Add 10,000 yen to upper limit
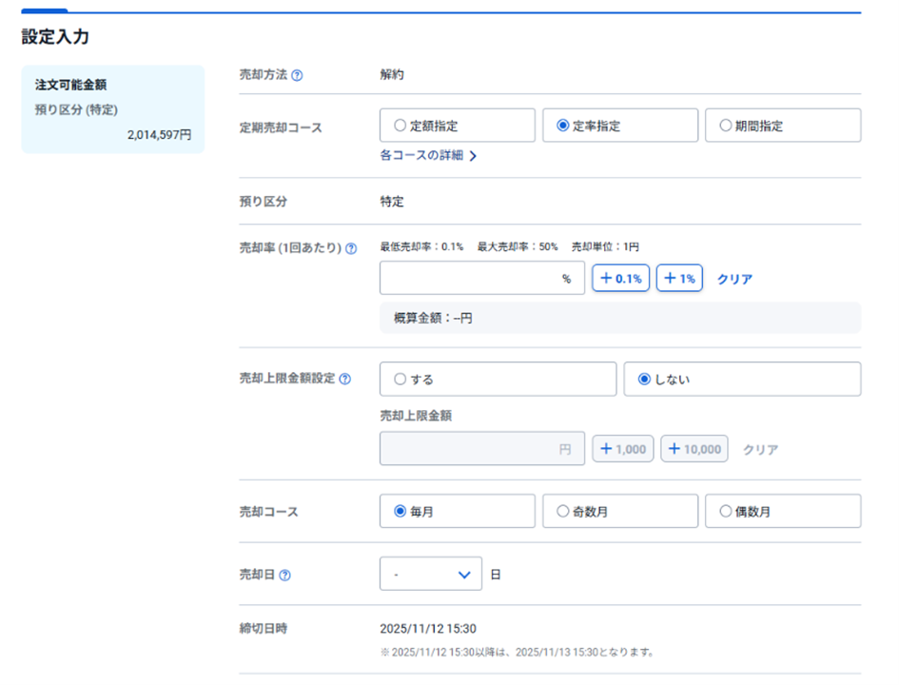Viewport: 899px width, 685px height. 694,448
